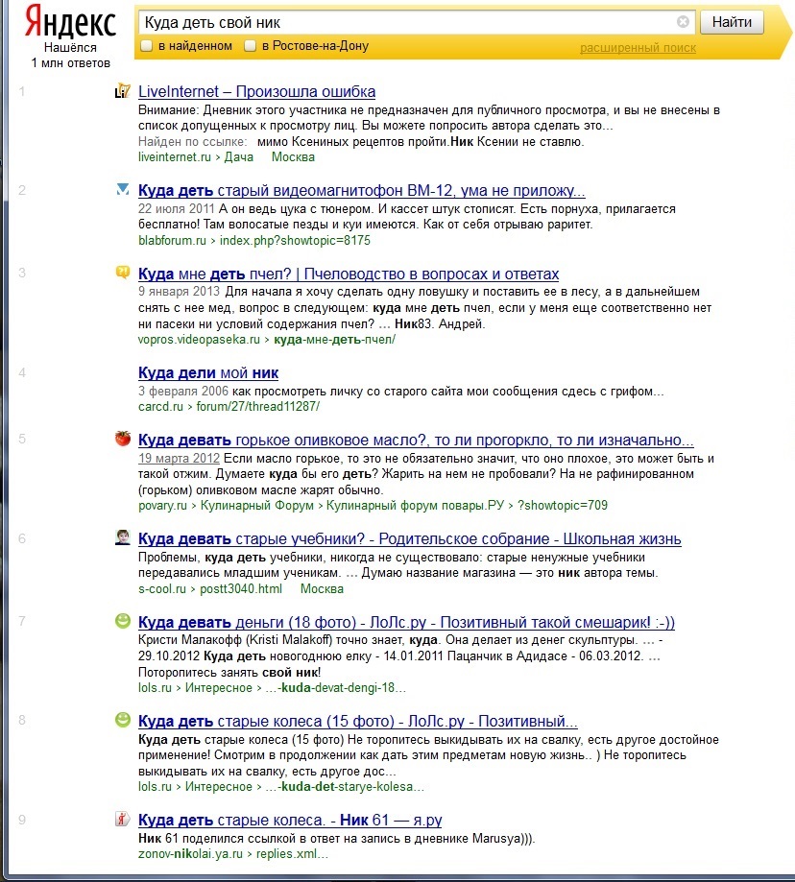Open 'Куда девать горькое оливковое масло?' result
This screenshot has width=795, height=882.
coord(416,440)
